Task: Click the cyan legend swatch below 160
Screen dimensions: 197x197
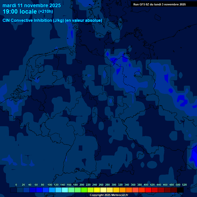Action: (65, 190)
